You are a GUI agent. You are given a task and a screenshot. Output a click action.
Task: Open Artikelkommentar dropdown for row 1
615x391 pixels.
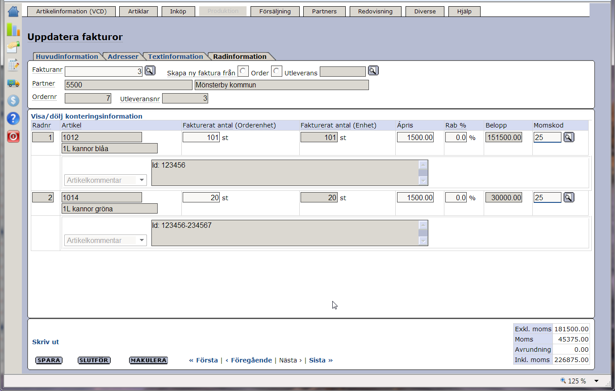coord(105,180)
